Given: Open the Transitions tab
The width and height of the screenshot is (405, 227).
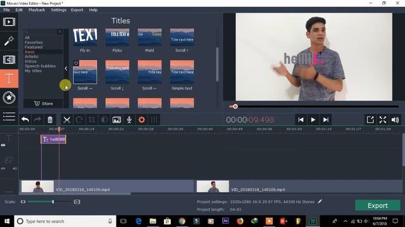Looking at the screenshot, I should pos(9,60).
